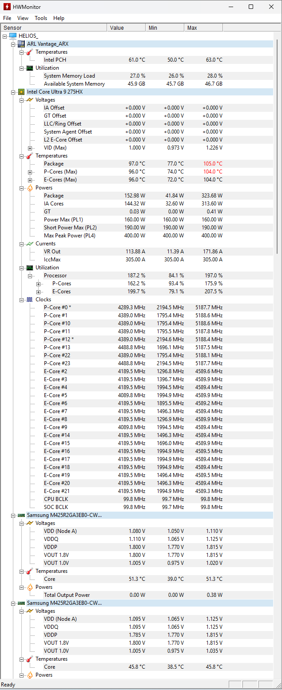Click the bottom-most Powers flame icon
The height and width of the screenshot is (690, 282).
point(29,675)
